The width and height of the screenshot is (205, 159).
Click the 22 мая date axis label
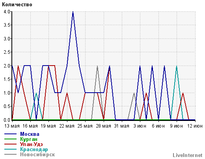[x=67, y=126]
